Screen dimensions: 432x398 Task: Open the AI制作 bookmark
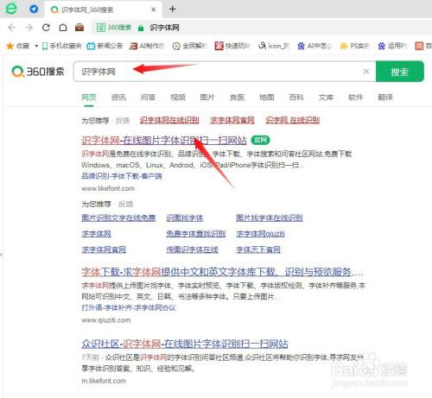[147, 46]
